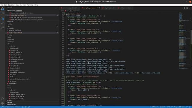Viewport: 192px width, 108px height.
Task: Click the Explorer more actions ellipsis
Action: point(57,8)
